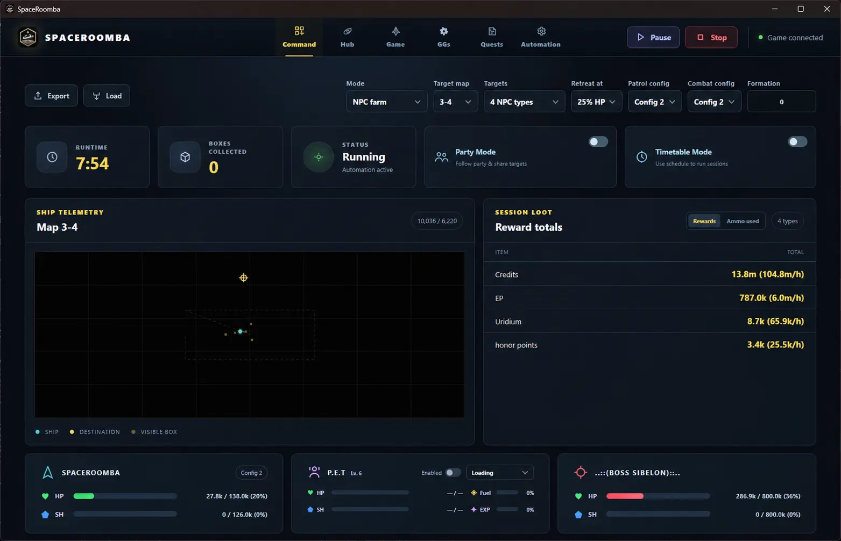Click the SpaceRoomba shield icon
The image size is (841, 541).
pyautogui.click(x=45, y=515)
